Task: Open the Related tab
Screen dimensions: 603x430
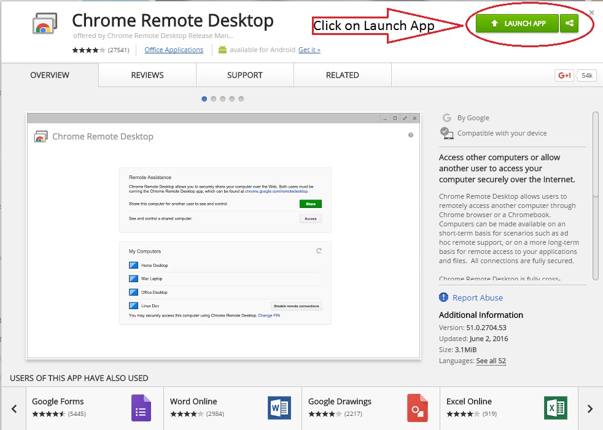Action: 343,75
